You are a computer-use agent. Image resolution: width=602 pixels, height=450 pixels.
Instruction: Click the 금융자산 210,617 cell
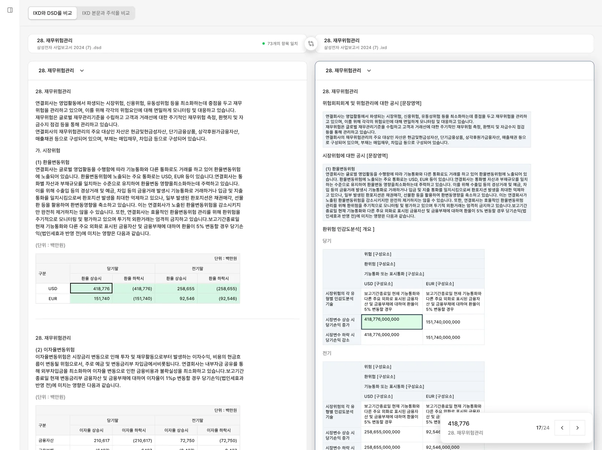(x=91, y=441)
